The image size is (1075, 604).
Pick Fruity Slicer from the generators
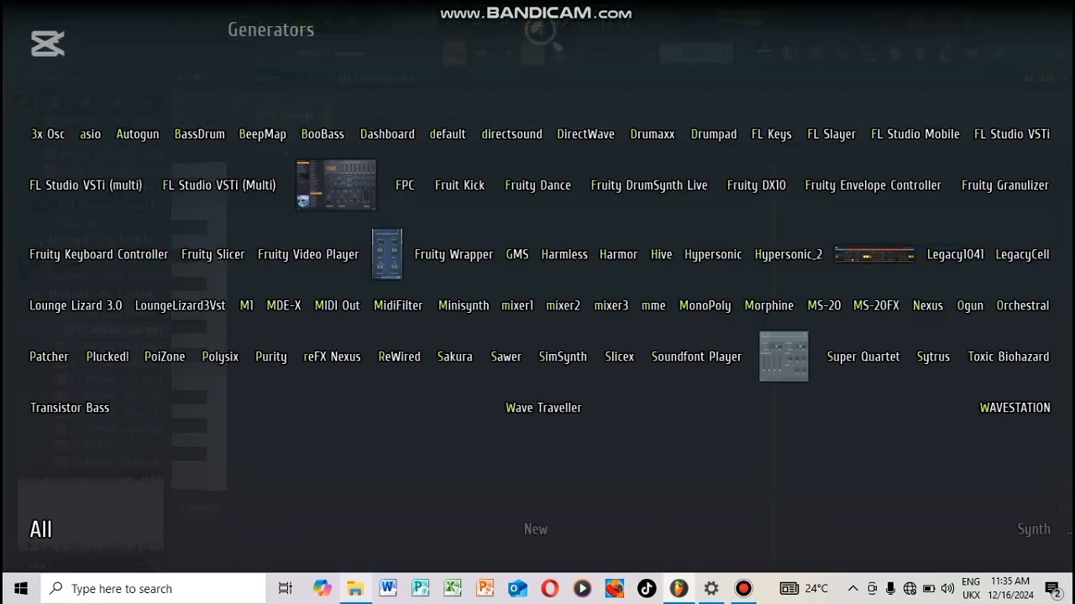pyautogui.click(x=213, y=254)
